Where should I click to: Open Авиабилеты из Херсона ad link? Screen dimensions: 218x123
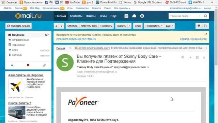click(26, 75)
